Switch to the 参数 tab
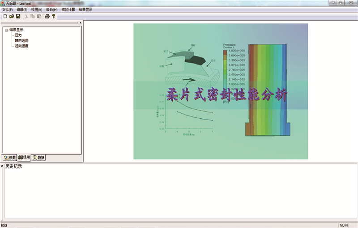358x228 pixels. (x=10, y=158)
